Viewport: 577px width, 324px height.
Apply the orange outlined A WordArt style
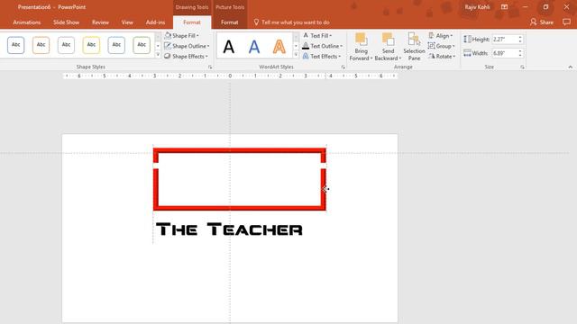pyautogui.click(x=279, y=47)
